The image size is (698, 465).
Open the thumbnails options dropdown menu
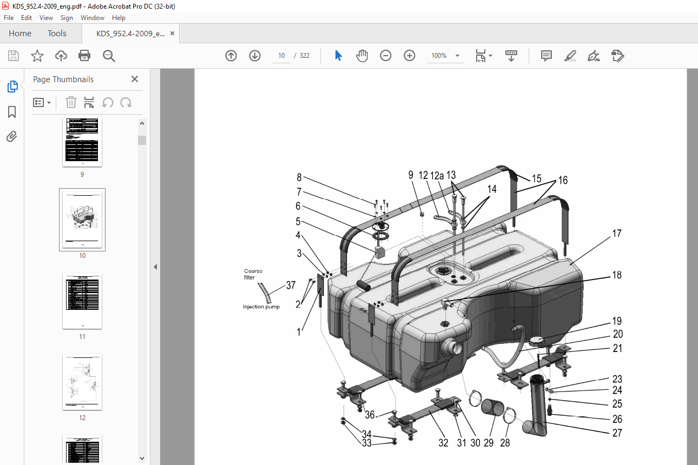pos(42,102)
